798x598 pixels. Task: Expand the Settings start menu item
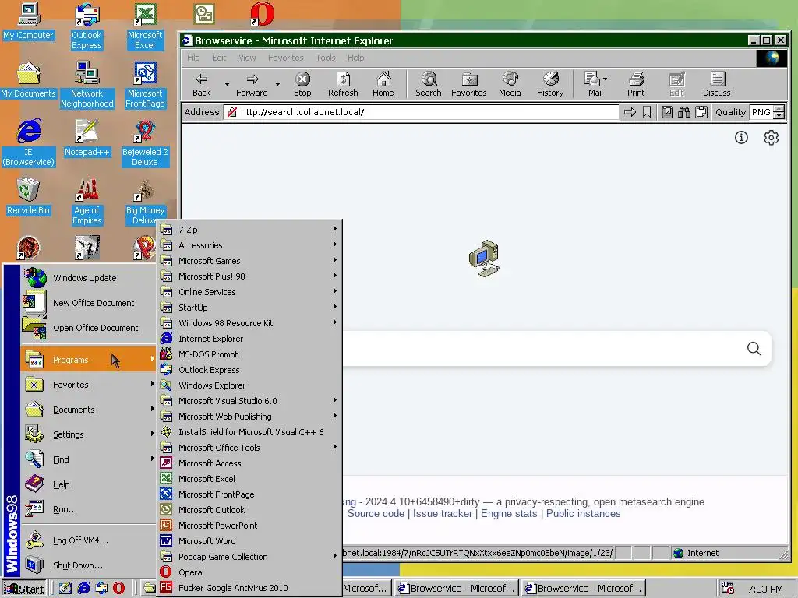(x=89, y=434)
